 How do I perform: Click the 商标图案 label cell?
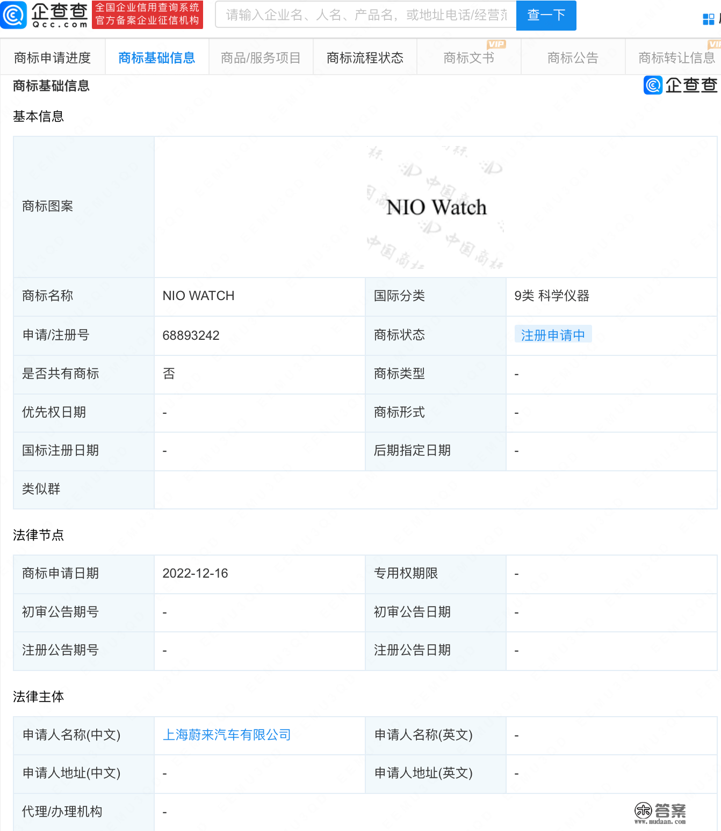84,207
